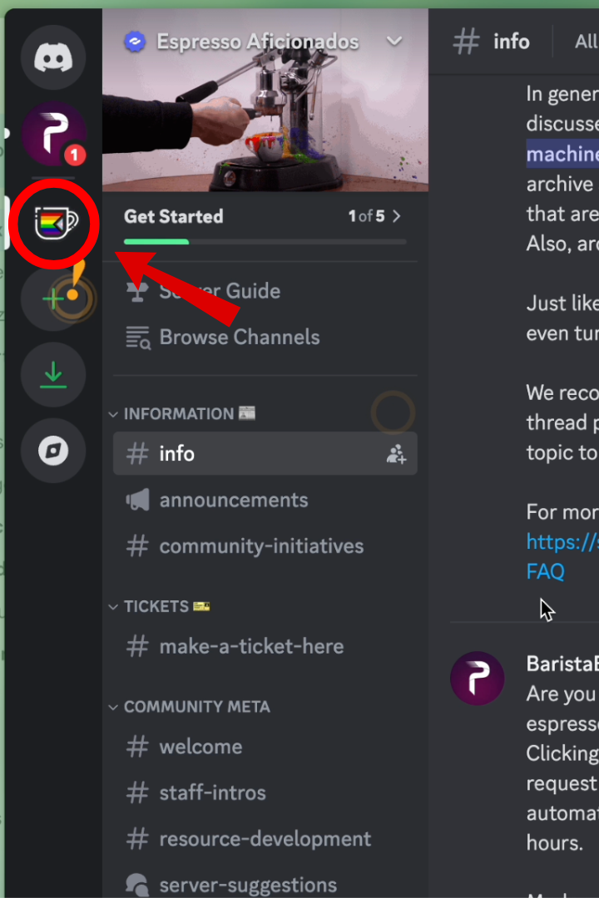
Task: Open the community-initiatives channel
Action: coord(265,546)
